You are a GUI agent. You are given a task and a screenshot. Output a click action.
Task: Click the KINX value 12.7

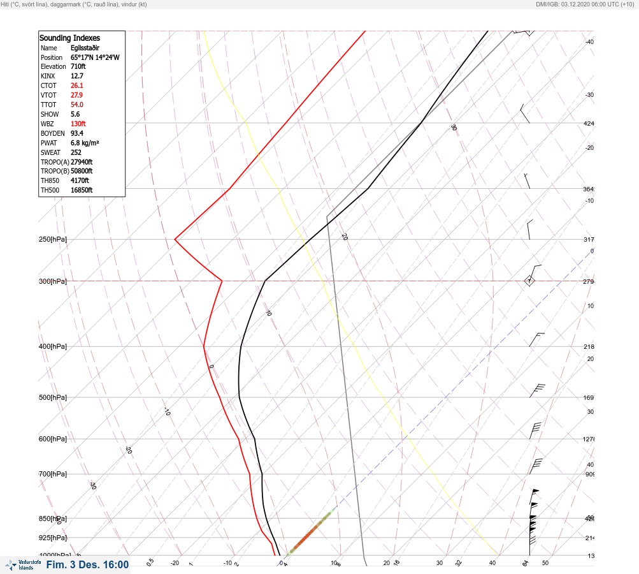point(76,76)
